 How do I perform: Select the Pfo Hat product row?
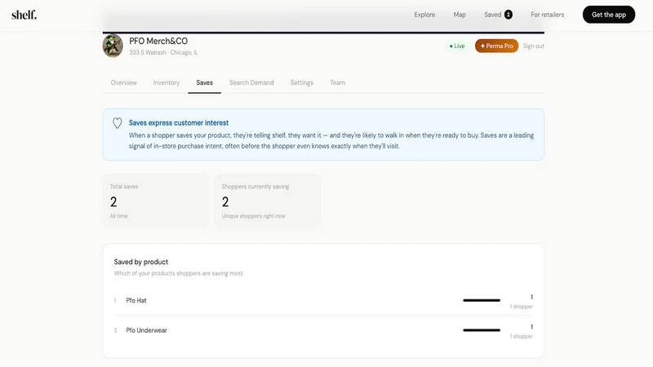coord(323,300)
